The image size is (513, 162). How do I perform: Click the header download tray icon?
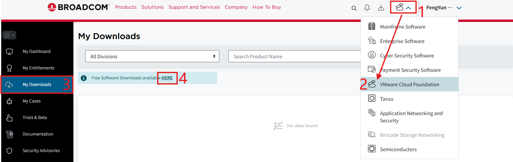381,8
